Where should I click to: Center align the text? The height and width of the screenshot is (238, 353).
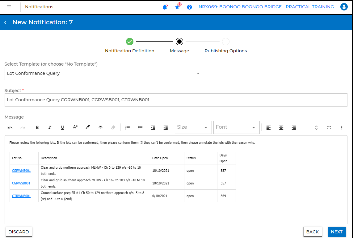coord(281,127)
